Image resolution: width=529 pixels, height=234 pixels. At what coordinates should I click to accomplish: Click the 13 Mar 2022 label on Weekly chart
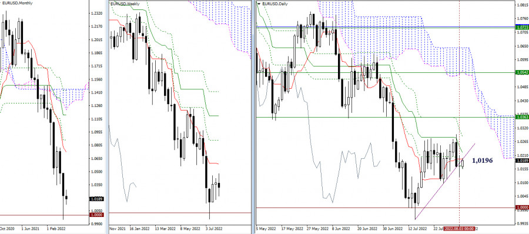coord(165,229)
